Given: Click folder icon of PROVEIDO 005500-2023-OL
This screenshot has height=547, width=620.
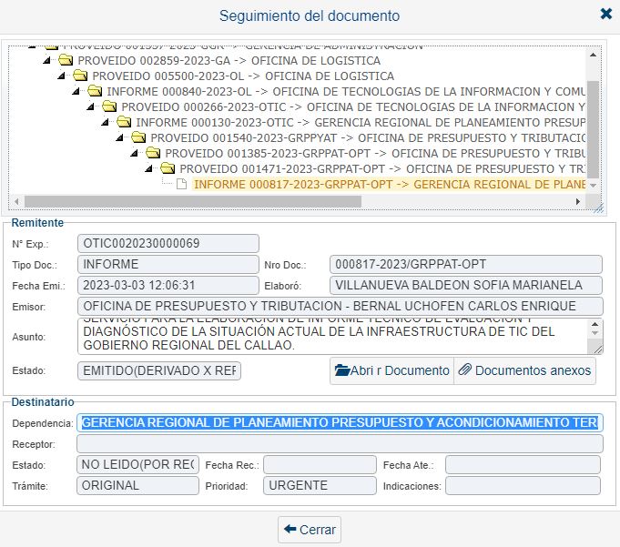Looking at the screenshot, I should 80,76.
